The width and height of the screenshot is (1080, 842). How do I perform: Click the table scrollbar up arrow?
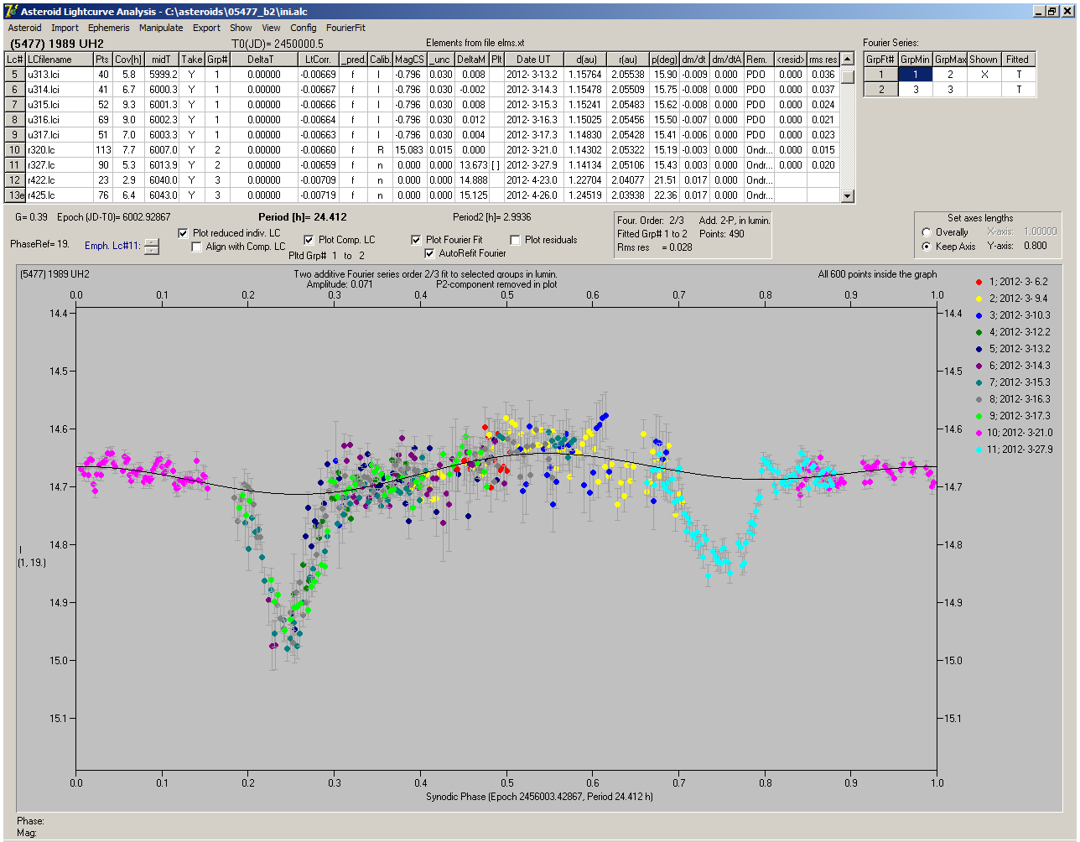848,60
